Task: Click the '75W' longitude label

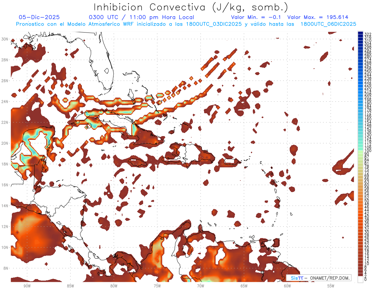Action: [157, 286]
